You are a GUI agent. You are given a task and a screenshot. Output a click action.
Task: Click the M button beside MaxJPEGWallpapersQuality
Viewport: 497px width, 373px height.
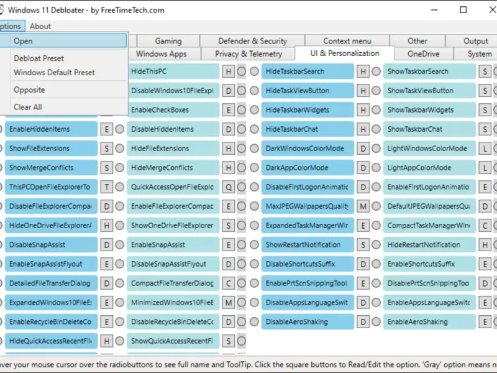point(363,206)
